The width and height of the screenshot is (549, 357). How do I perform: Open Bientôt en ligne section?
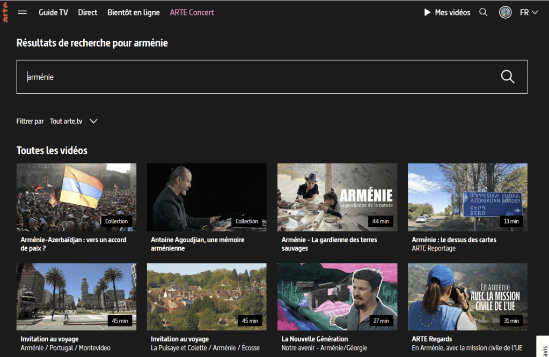click(133, 12)
